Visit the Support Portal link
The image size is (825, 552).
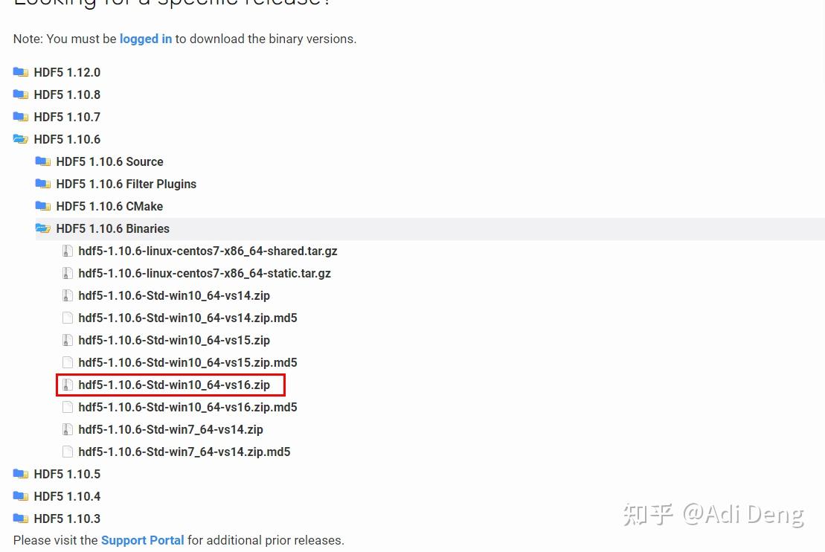[x=142, y=540]
